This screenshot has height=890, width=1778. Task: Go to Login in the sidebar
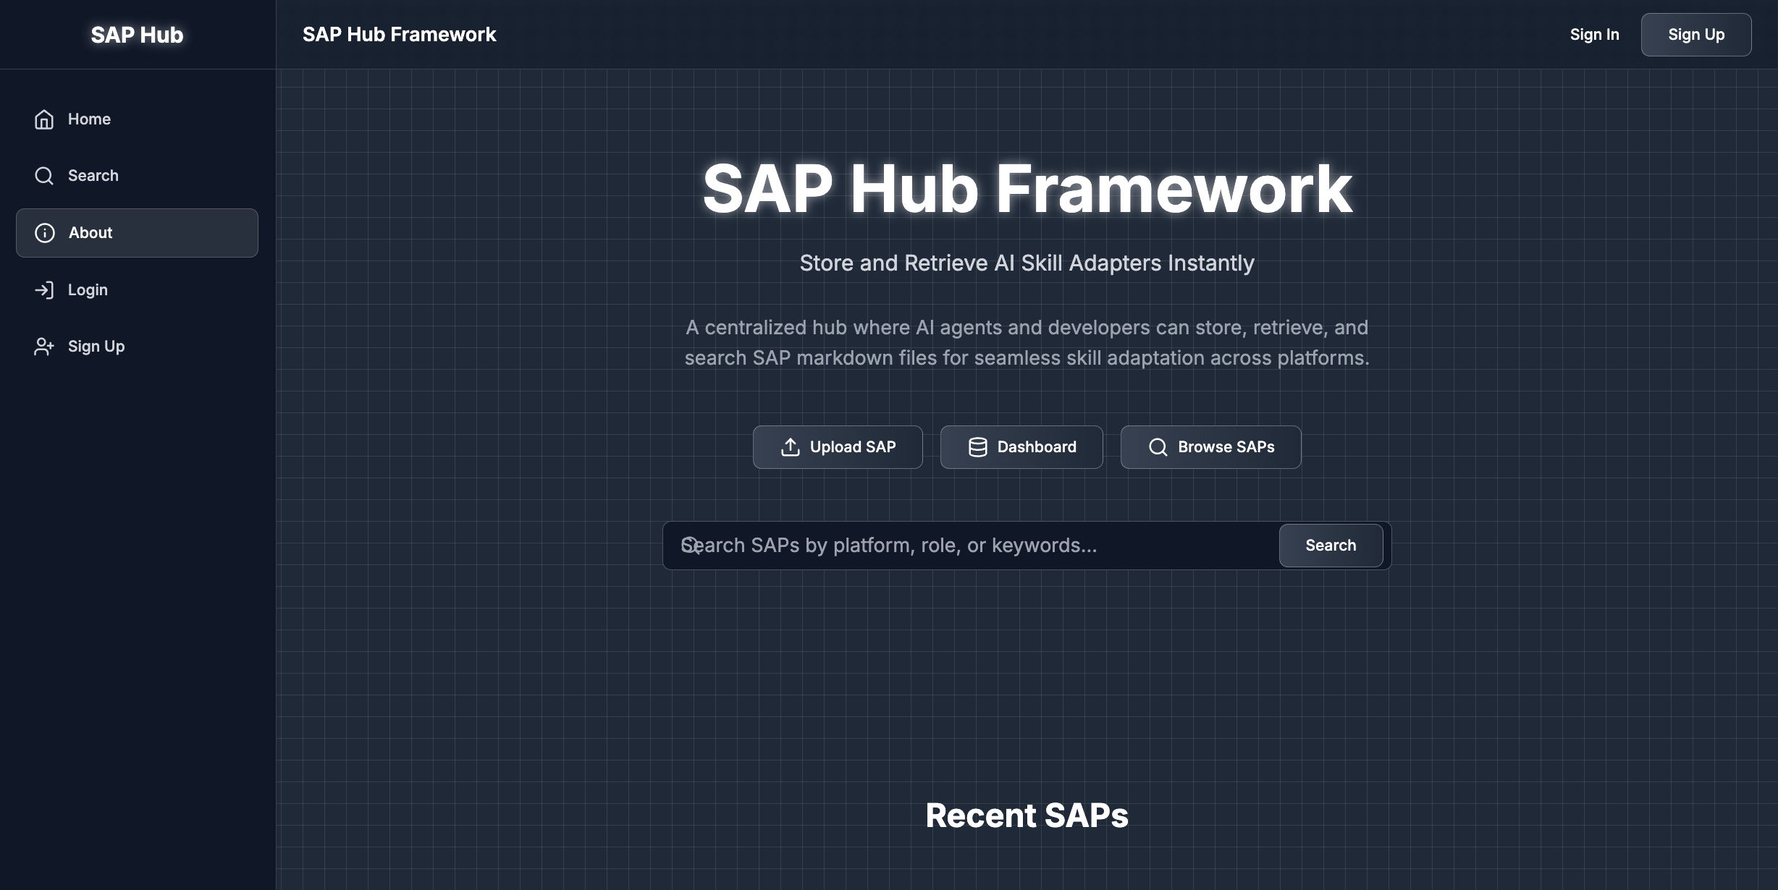88,290
